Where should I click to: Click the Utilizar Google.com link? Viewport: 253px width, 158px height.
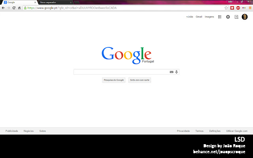237,131
